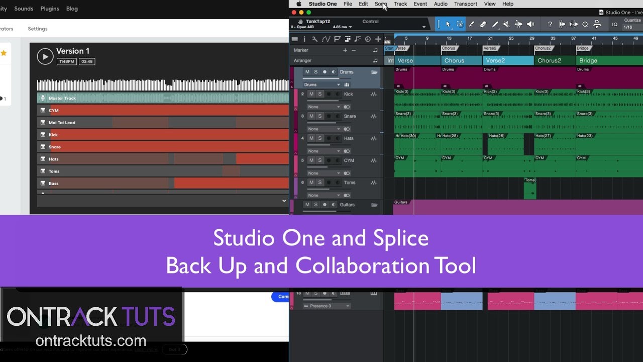Viewport: 643px width, 362px height.
Task: Open the None dropdown under Toms
Action: [x=324, y=195]
